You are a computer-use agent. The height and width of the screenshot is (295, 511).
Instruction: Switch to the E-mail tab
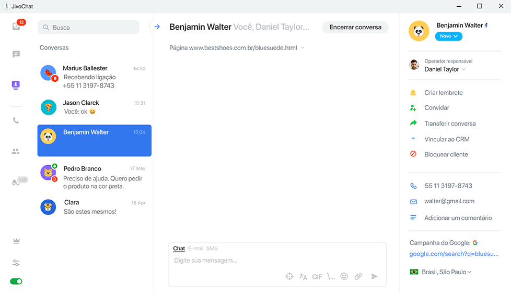195,249
